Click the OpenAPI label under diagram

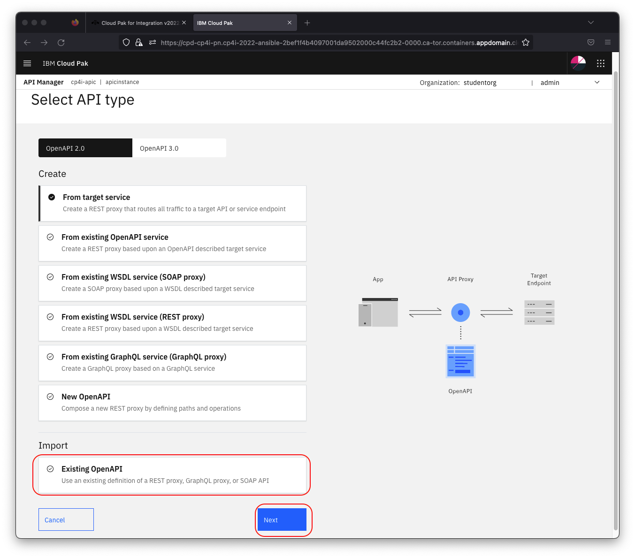tap(460, 391)
